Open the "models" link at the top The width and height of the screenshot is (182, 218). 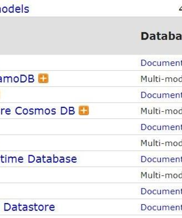coord(15,9)
